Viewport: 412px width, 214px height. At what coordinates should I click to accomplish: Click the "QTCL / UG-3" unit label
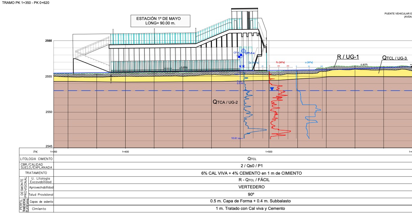coord(395,58)
